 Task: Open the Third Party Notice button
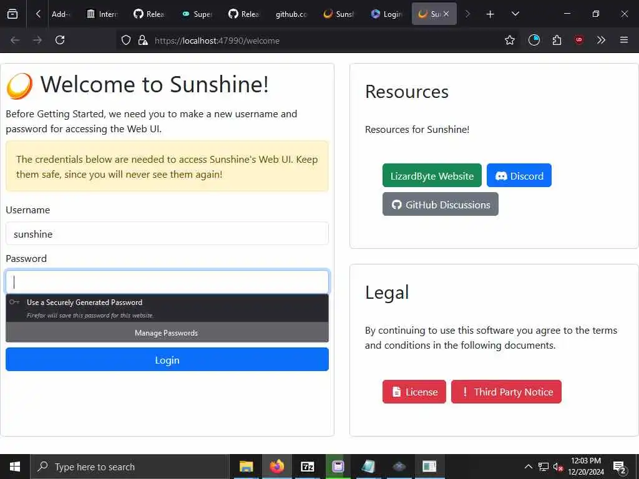click(506, 392)
